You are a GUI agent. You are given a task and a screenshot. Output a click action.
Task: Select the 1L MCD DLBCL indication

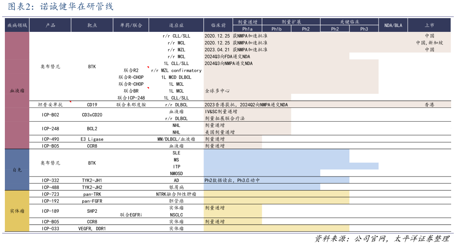(x=176, y=77)
